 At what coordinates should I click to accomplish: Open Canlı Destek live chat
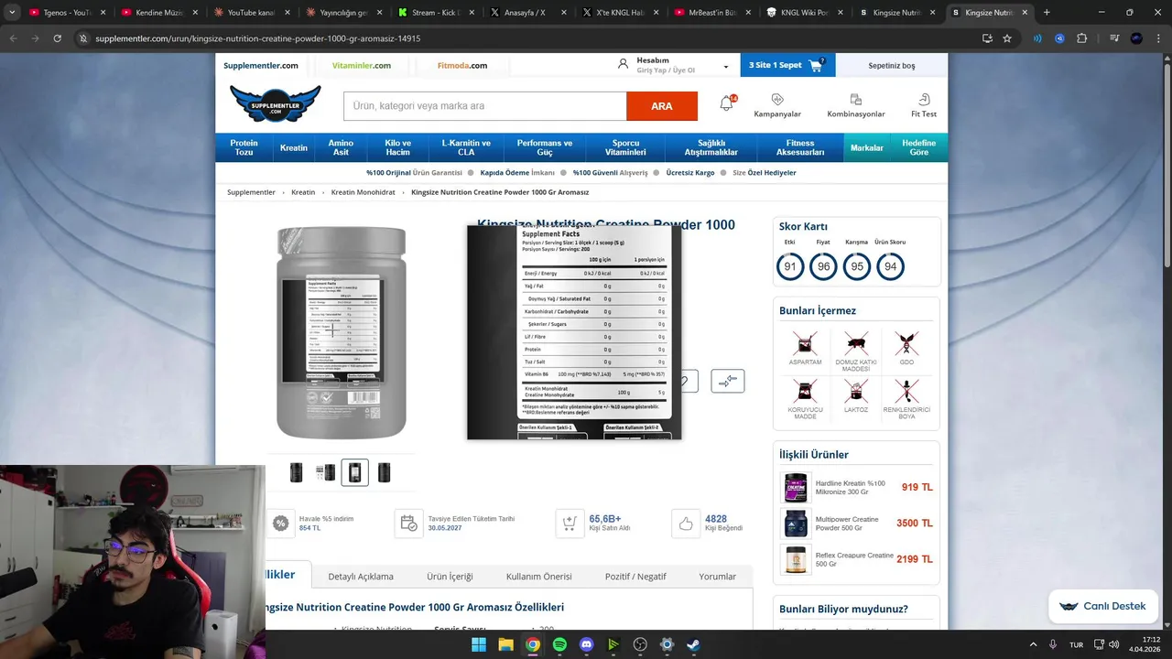(1103, 606)
